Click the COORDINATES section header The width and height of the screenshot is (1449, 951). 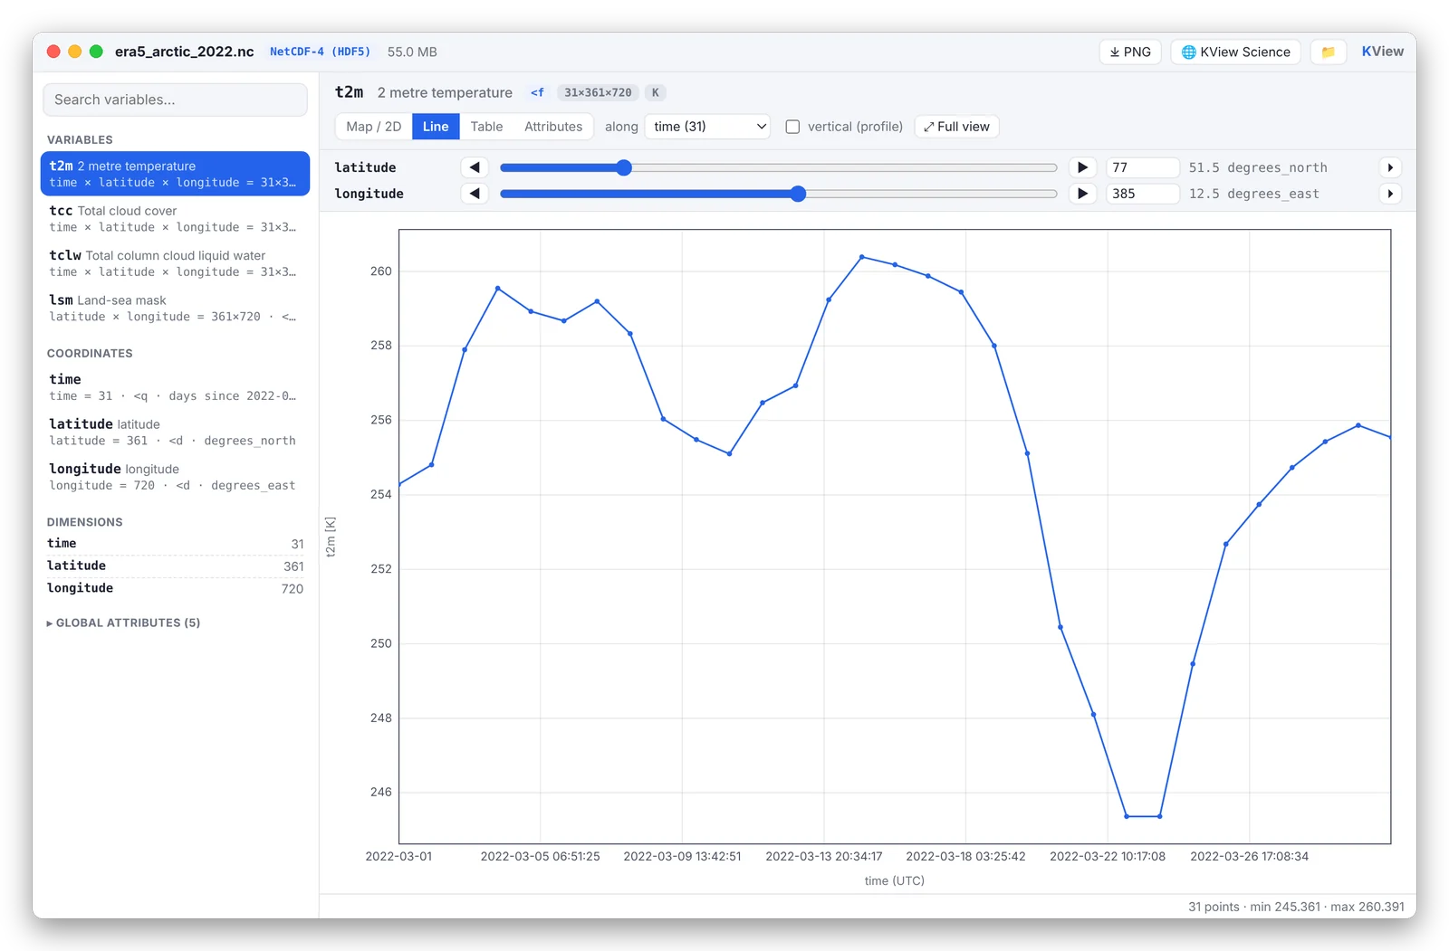click(90, 354)
